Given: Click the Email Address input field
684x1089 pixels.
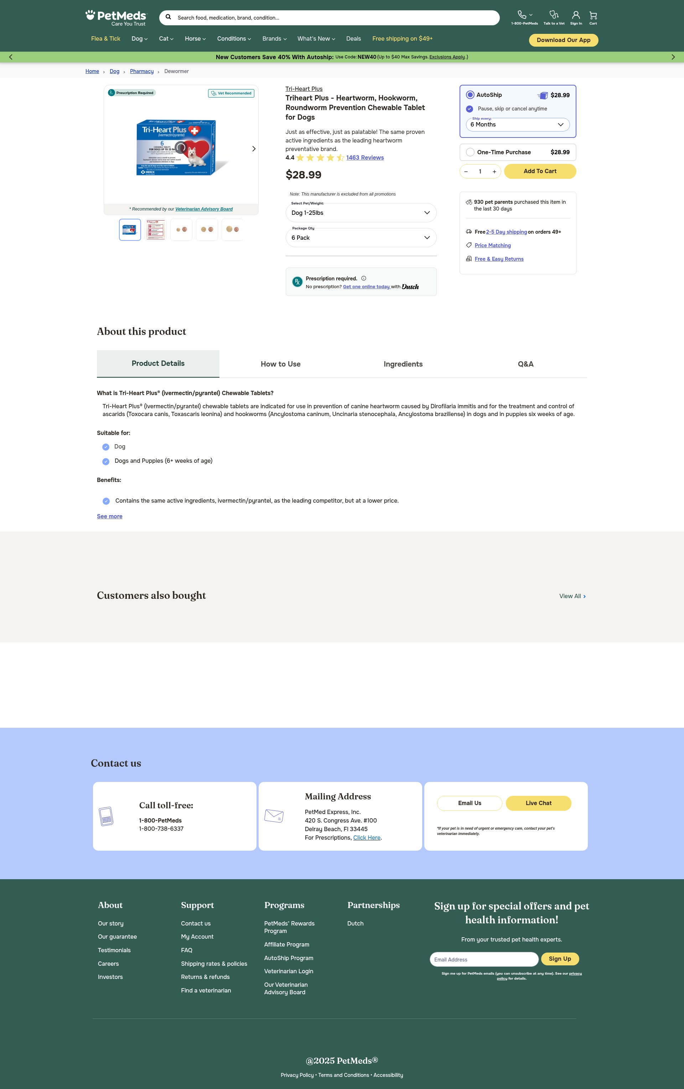Looking at the screenshot, I should [x=484, y=959].
